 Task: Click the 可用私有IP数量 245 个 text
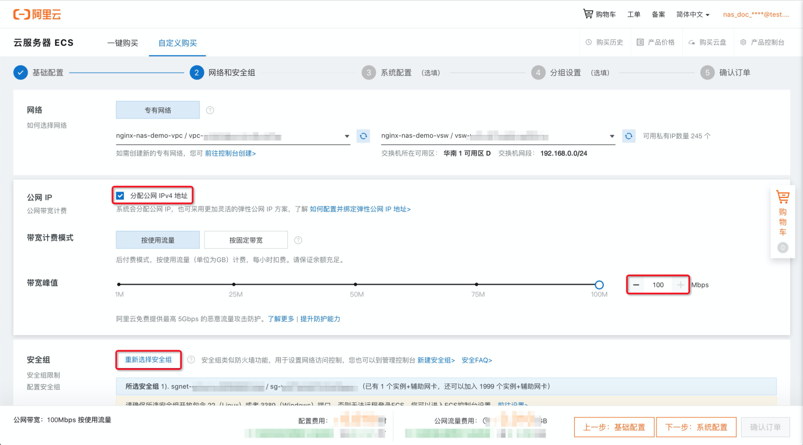[677, 136]
